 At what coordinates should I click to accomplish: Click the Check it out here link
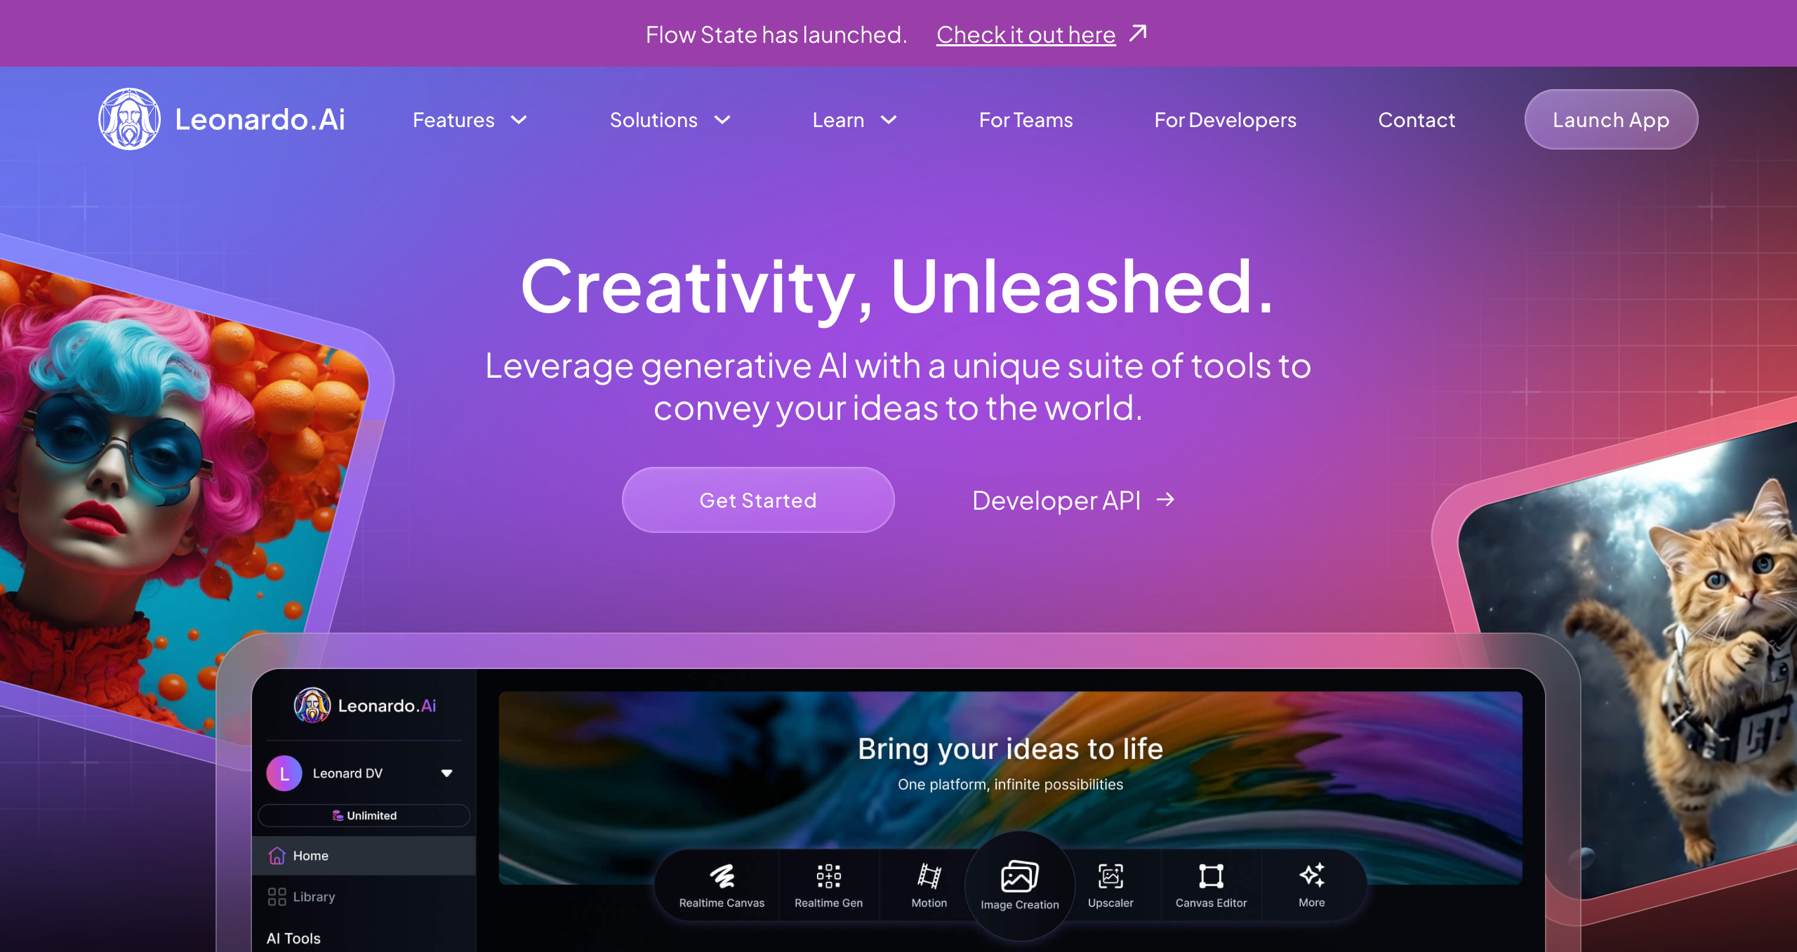(1026, 34)
